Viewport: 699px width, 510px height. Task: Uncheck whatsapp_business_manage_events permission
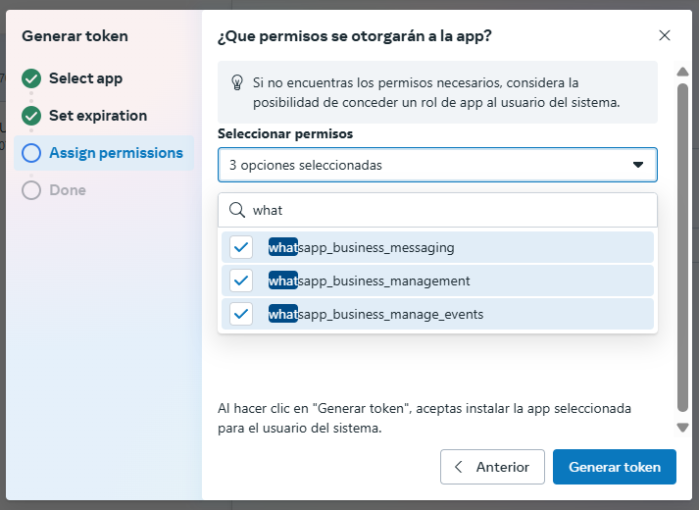241,314
